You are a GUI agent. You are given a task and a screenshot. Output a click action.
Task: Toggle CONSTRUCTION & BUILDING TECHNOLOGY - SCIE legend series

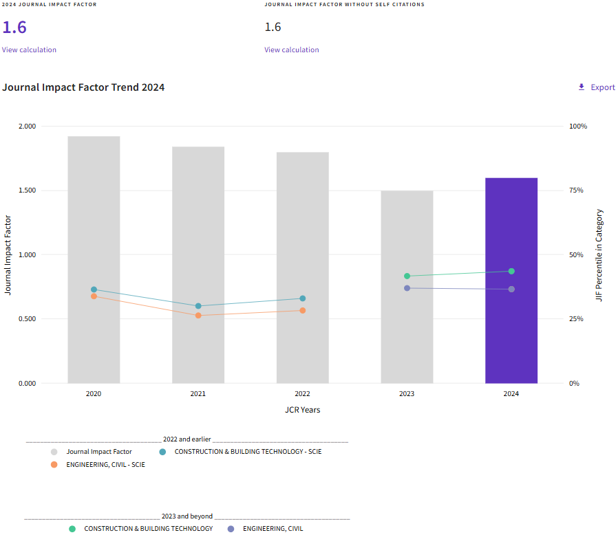(x=248, y=452)
